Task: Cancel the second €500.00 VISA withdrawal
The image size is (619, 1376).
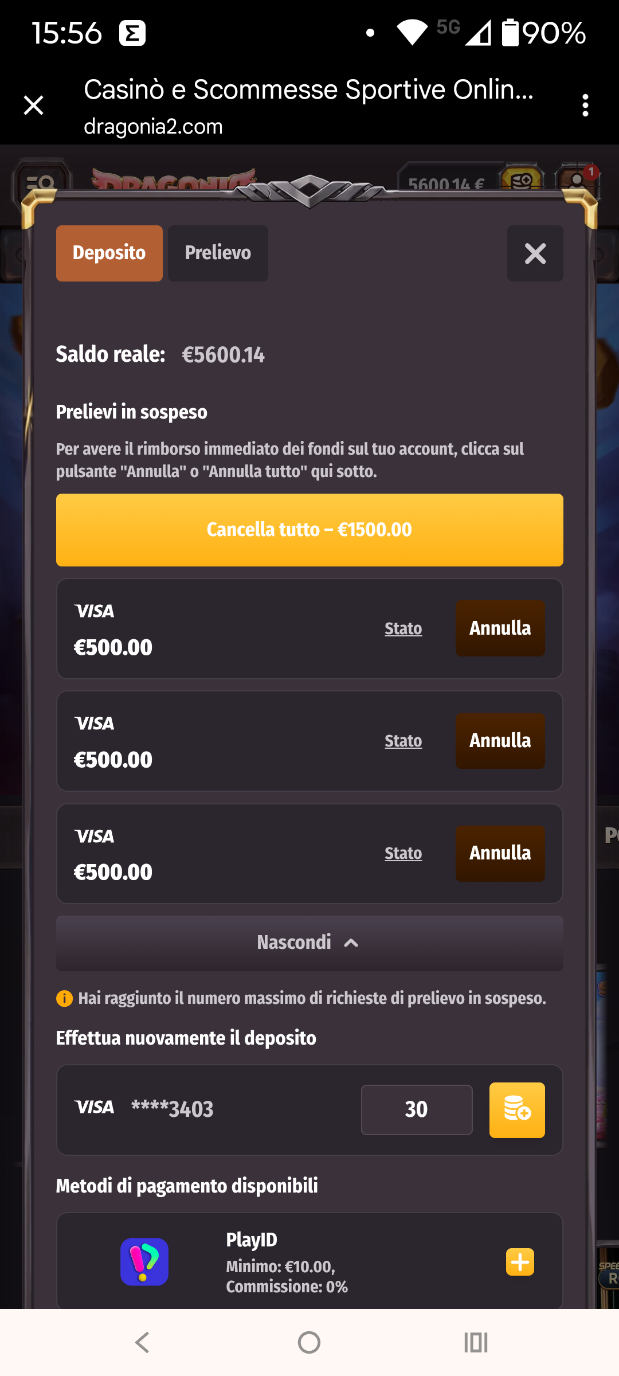Action: tap(500, 741)
